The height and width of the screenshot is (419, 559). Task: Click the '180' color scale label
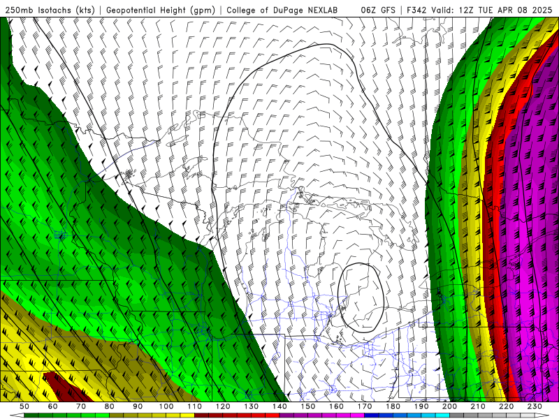(x=393, y=406)
